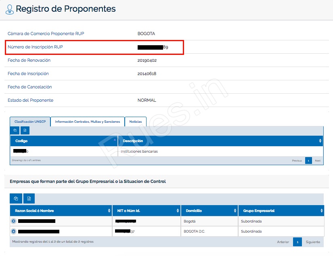
Task: Select page 1 in the UNSCP table pagination
Action: coord(308,160)
